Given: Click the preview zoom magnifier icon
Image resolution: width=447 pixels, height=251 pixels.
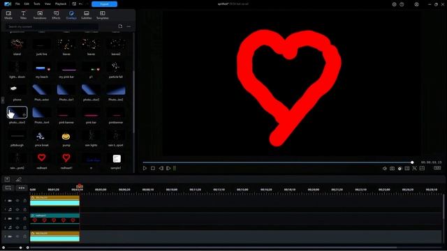Looking at the screenshot, I should pos(414,169).
